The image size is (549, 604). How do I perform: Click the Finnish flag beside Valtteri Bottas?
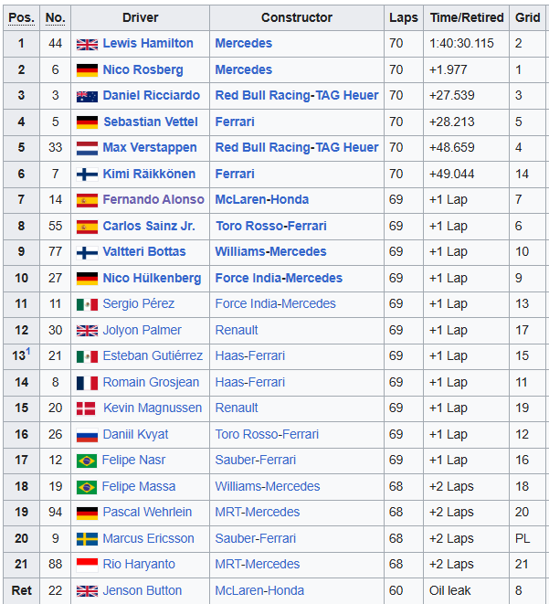87,252
